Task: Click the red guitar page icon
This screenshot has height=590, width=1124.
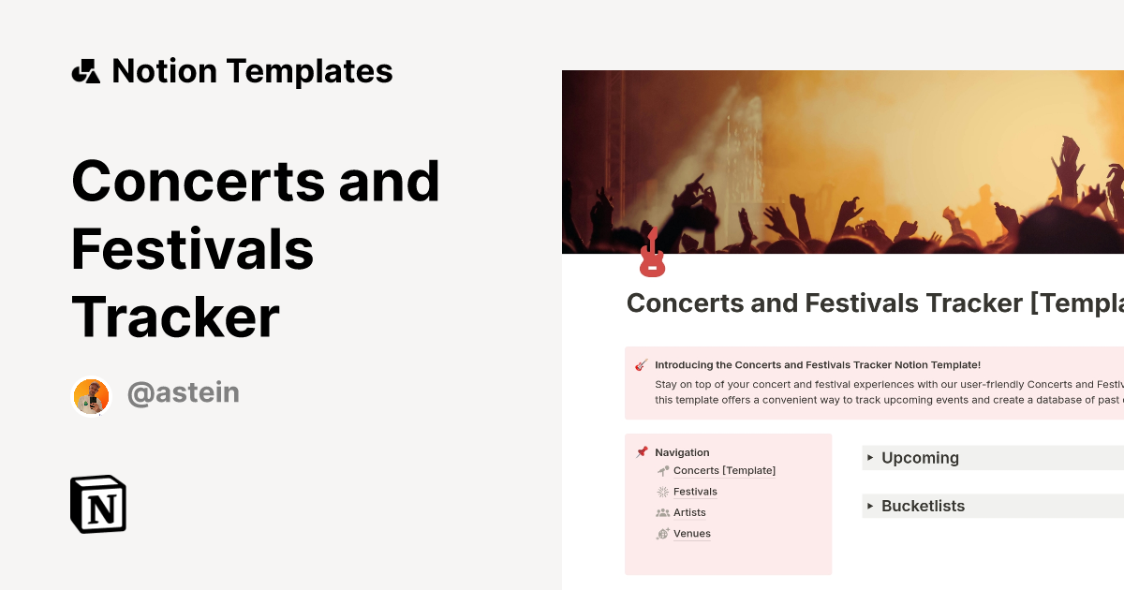Action: (652, 251)
